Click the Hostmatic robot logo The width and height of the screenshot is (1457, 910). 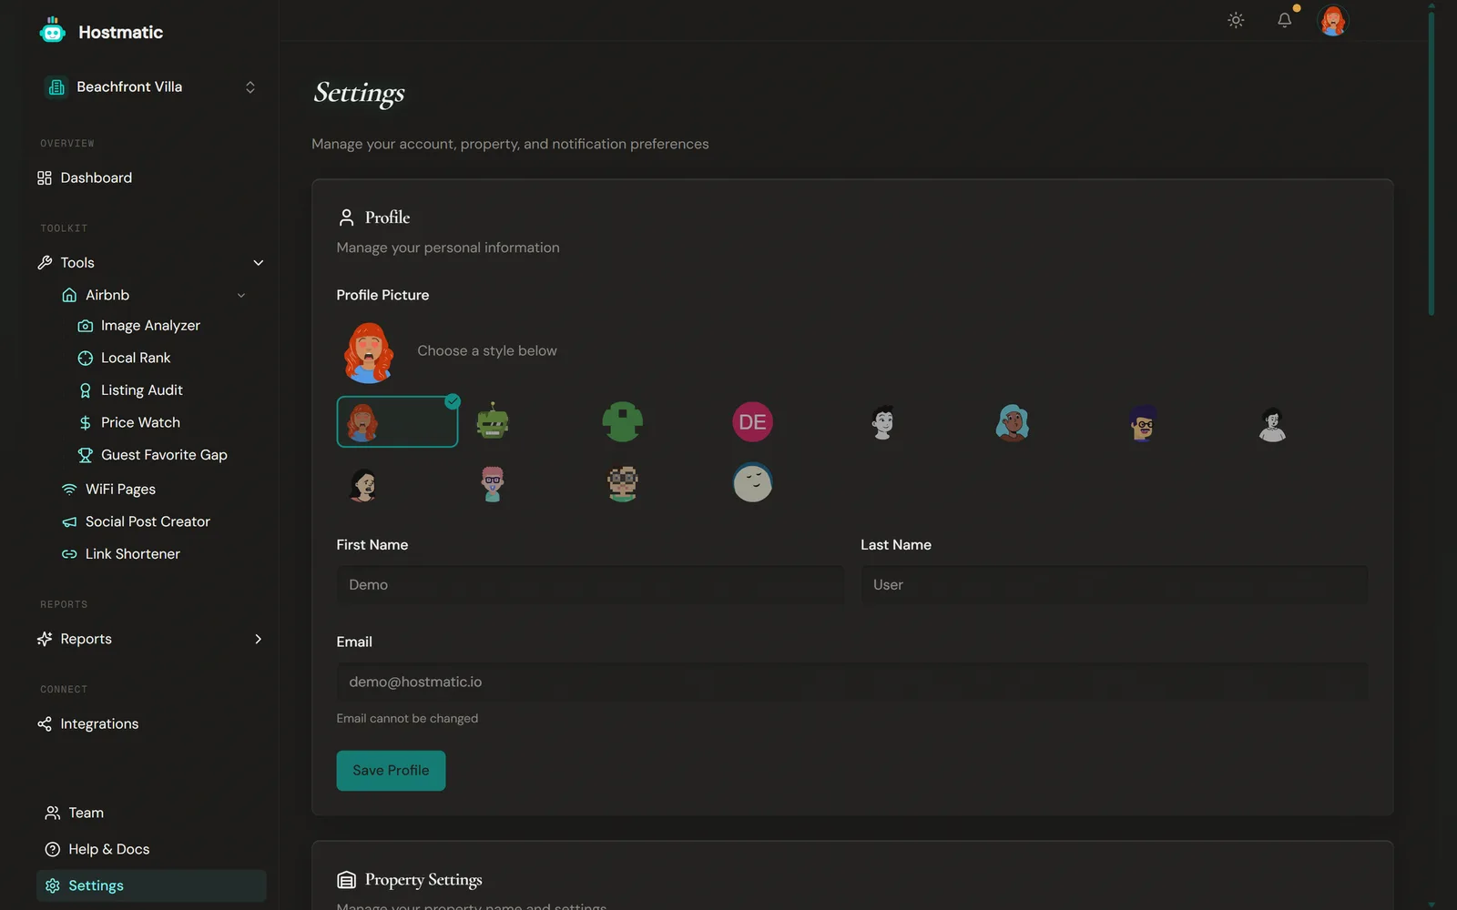pos(53,31)
